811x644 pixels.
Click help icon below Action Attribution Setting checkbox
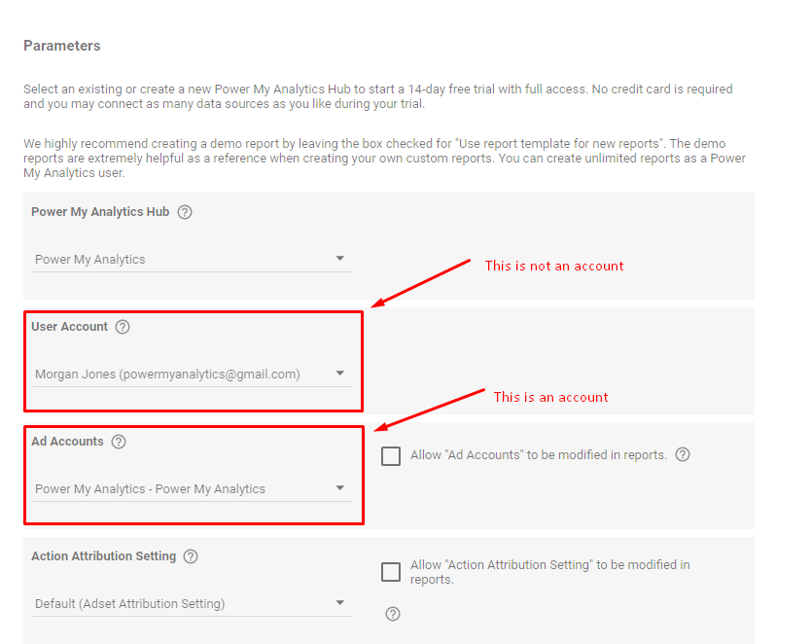tap(393, 614)
